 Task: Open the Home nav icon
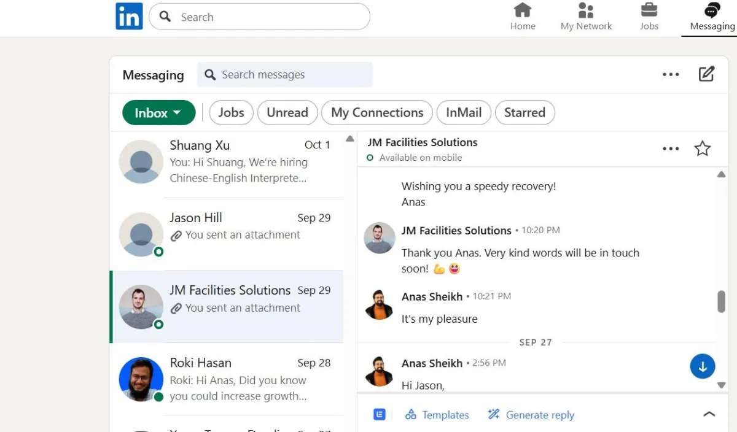click(x=523, y=17)
